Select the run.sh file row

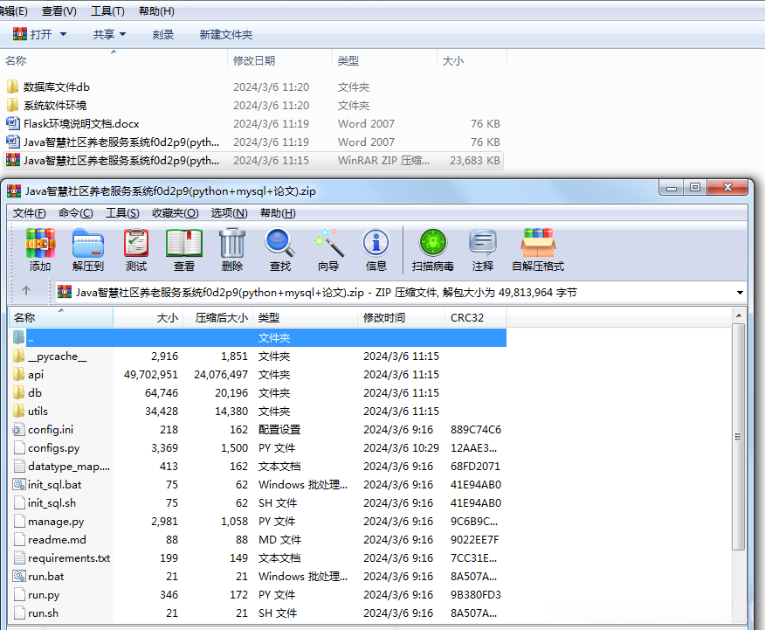[258, 613]
